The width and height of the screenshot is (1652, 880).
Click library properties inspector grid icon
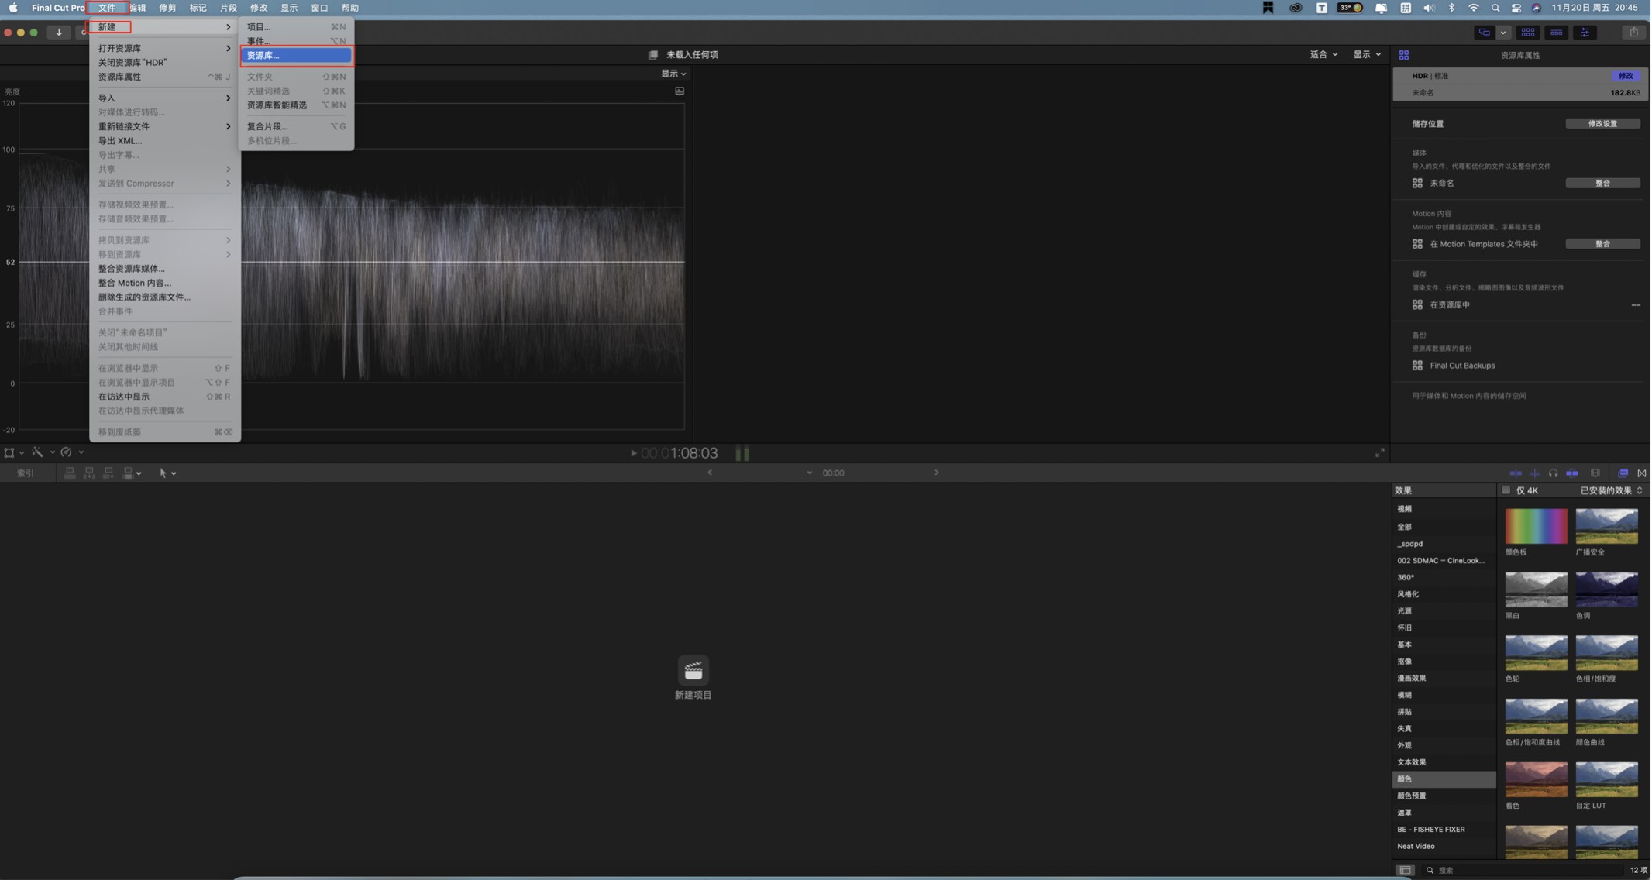point(1404,55)
